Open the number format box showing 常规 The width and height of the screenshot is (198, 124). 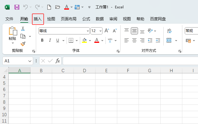[x=191, y=31]
